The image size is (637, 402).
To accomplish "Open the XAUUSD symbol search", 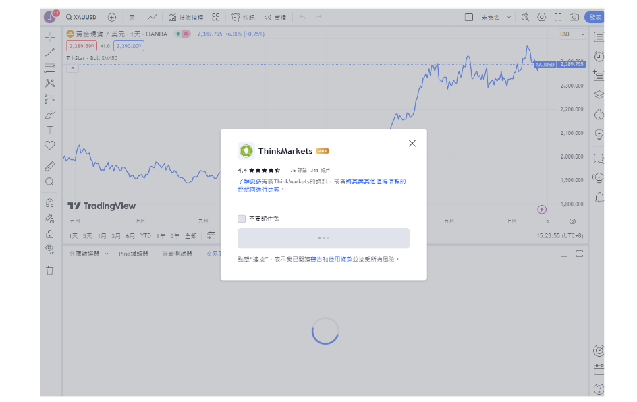I will (82, 17).
